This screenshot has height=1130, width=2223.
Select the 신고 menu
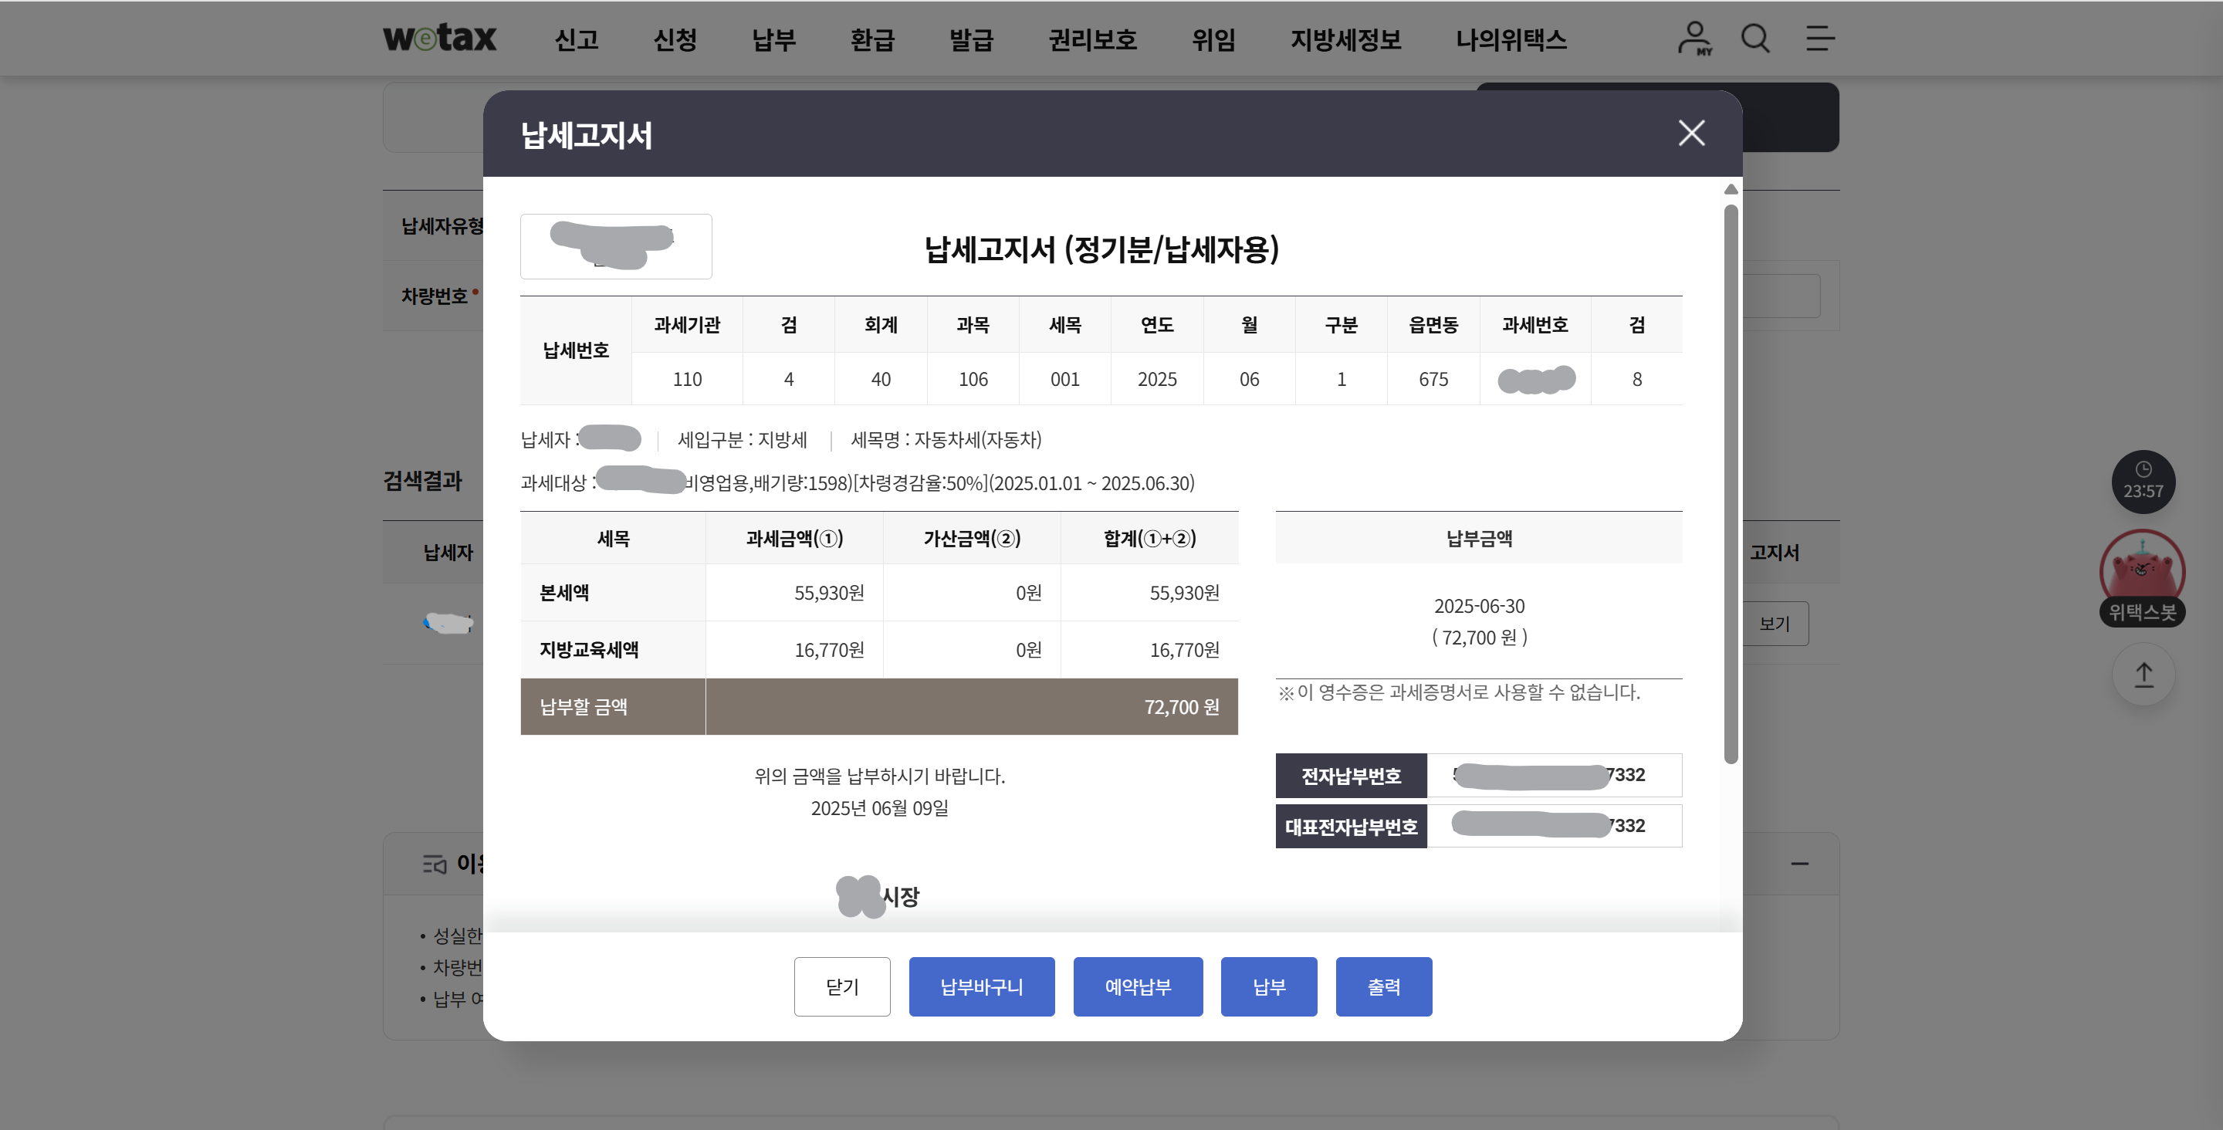(x=578, y=39)
